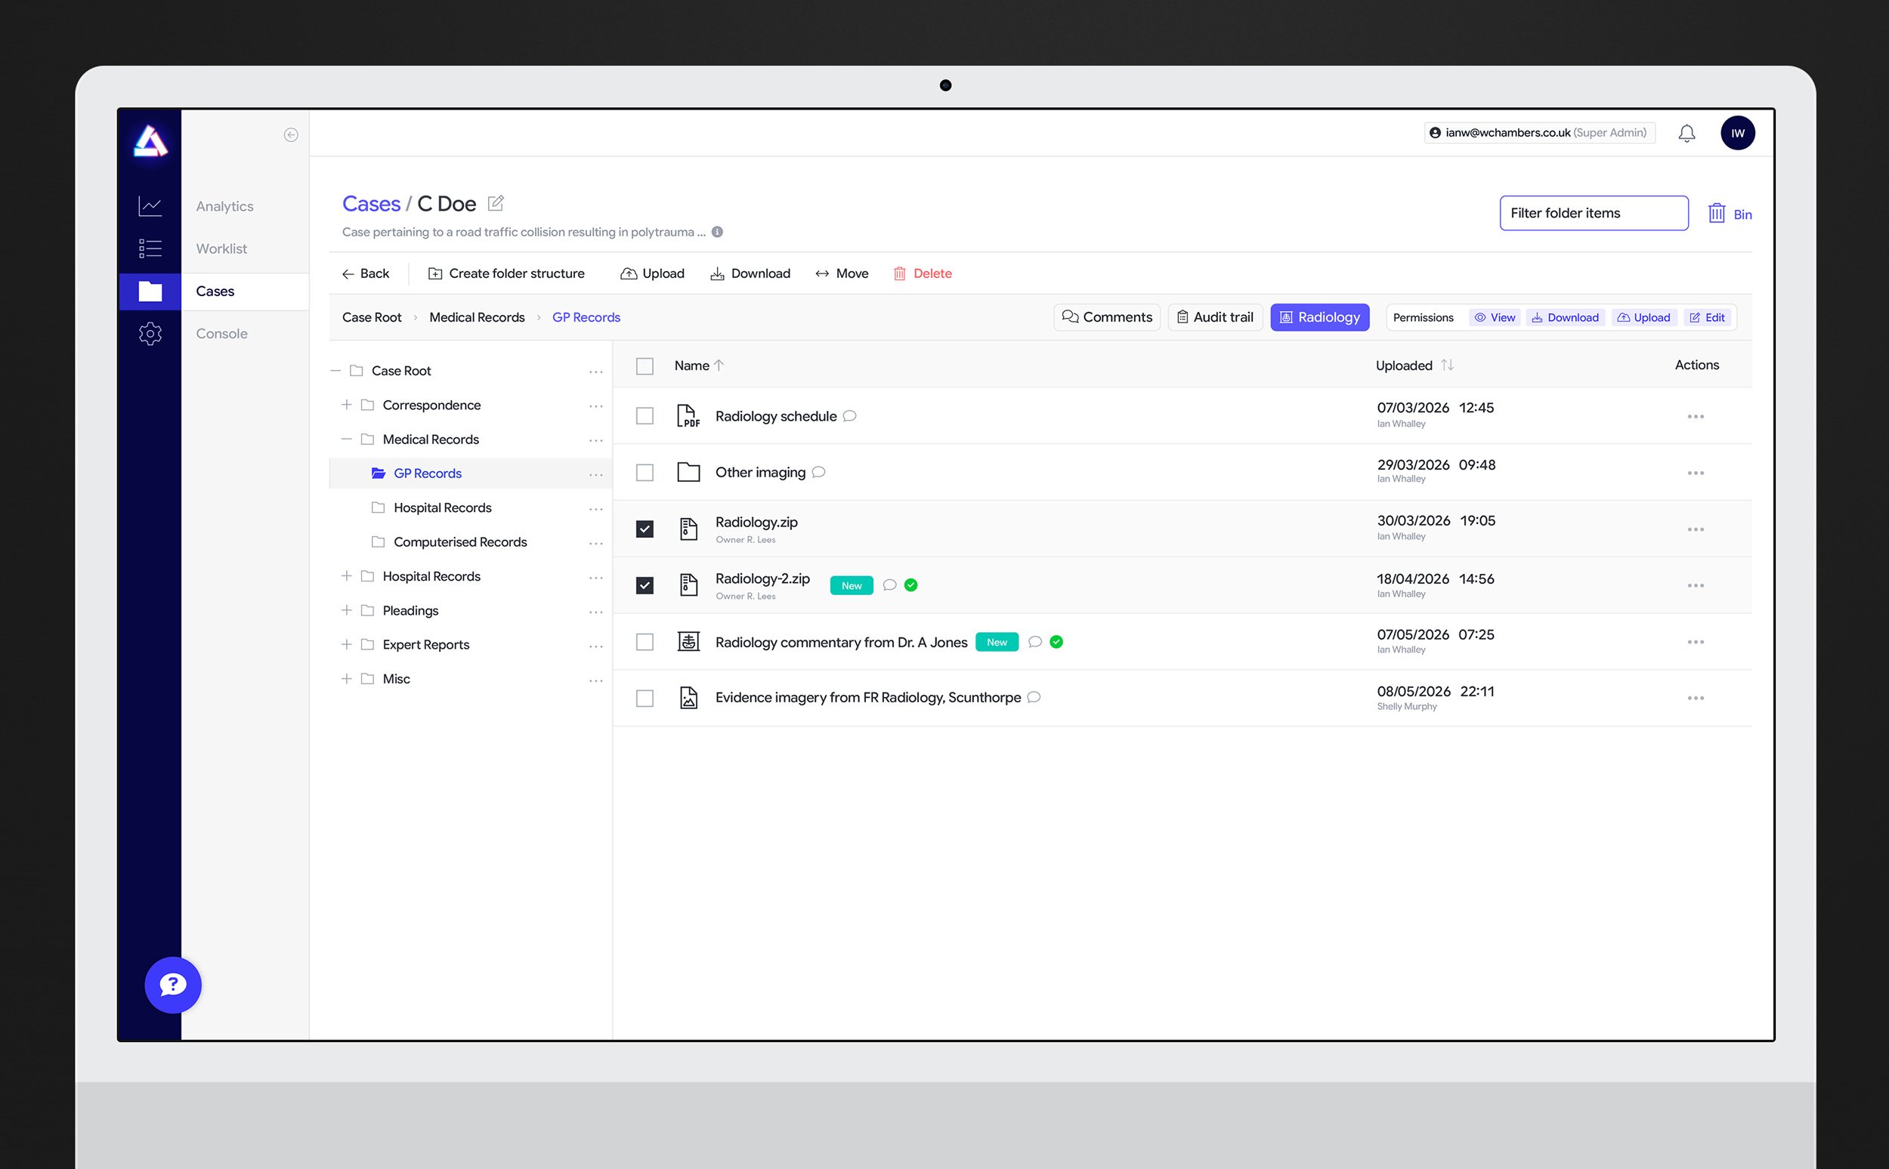Image resolution: width=1889 pixels, height=1169 pixels.
Task: Uncheck the Radiology.zip checkbox
Action: point(645,529)
